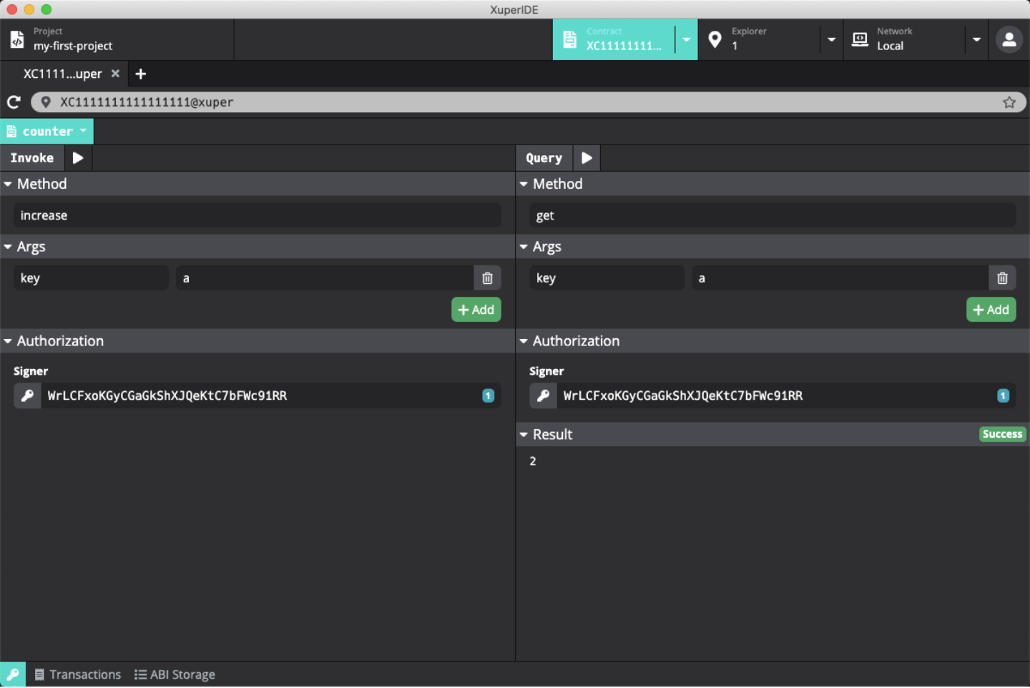Open the Contract selector dropdown arrow

[x=686, y=40]
